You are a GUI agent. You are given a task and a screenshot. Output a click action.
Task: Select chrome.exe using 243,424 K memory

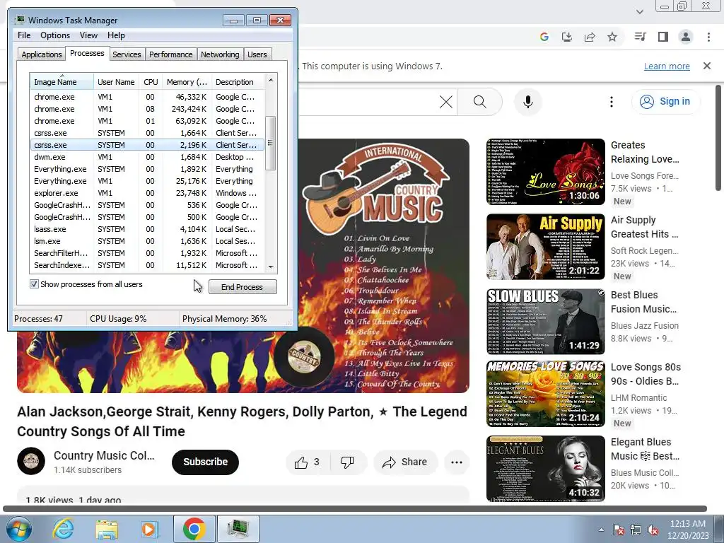[147, 109]
